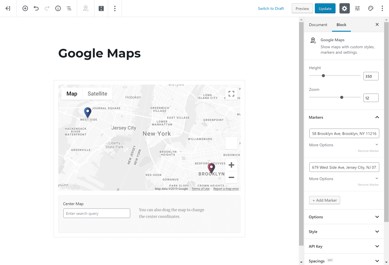Screen dimensions: 389x265
Task: Click the Google Maps block type icon in toolbar
Action: coord(86,8)
